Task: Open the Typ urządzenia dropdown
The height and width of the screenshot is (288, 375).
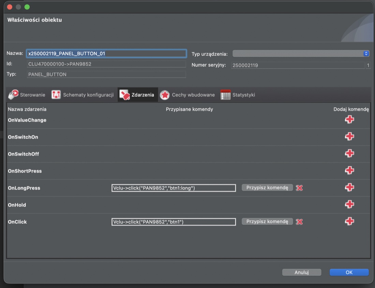Action: (x=301, y=54)
